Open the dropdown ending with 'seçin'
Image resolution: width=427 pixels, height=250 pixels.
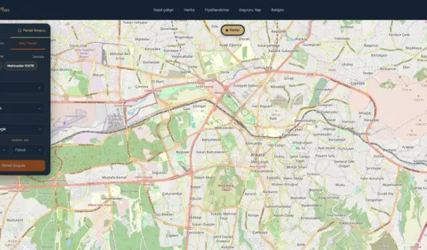pos(22,129)
